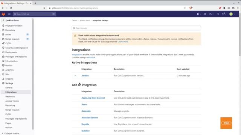Open the user avatar menu
Image resolution: width=241 pixels, height=135 pixels.
tap(232, 14)
